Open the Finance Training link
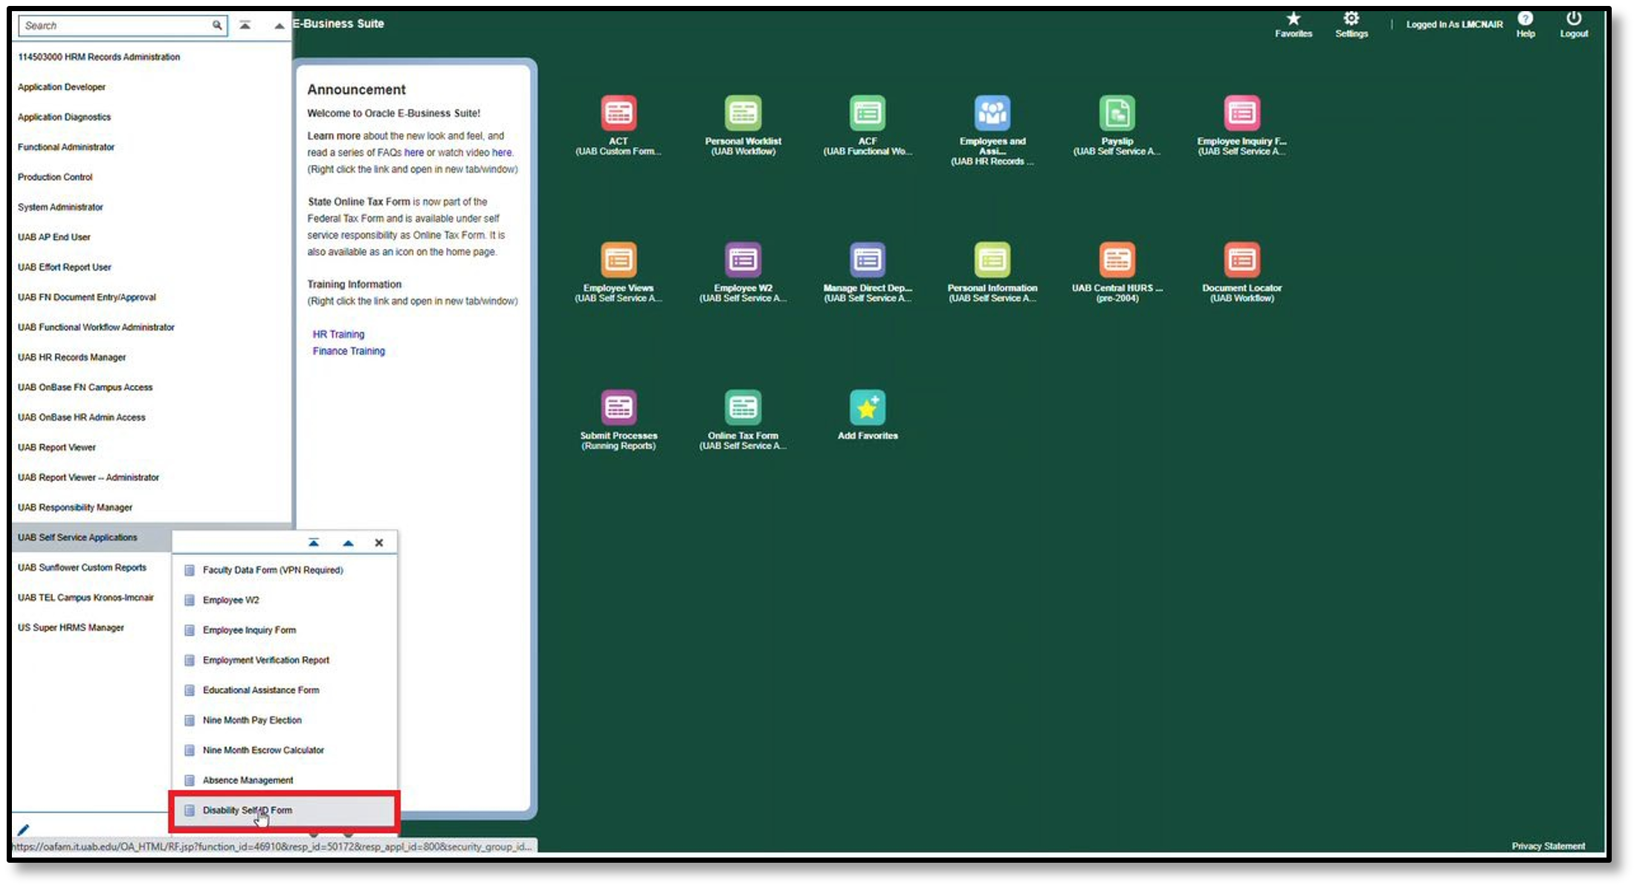This screenshot has width=1637, height=888. pos(349,351)
